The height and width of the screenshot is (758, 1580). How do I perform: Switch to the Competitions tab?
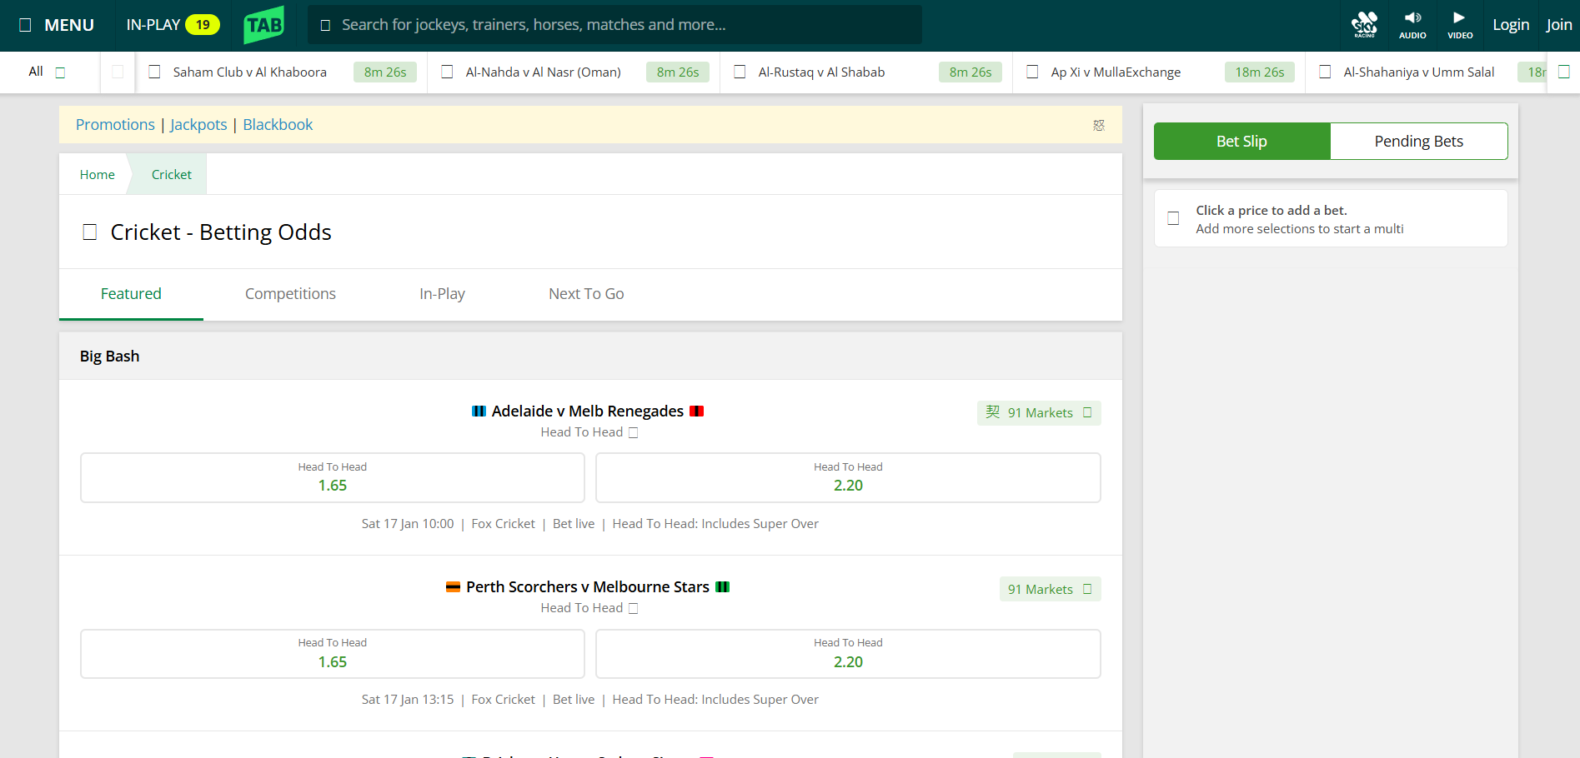point(290,294)
